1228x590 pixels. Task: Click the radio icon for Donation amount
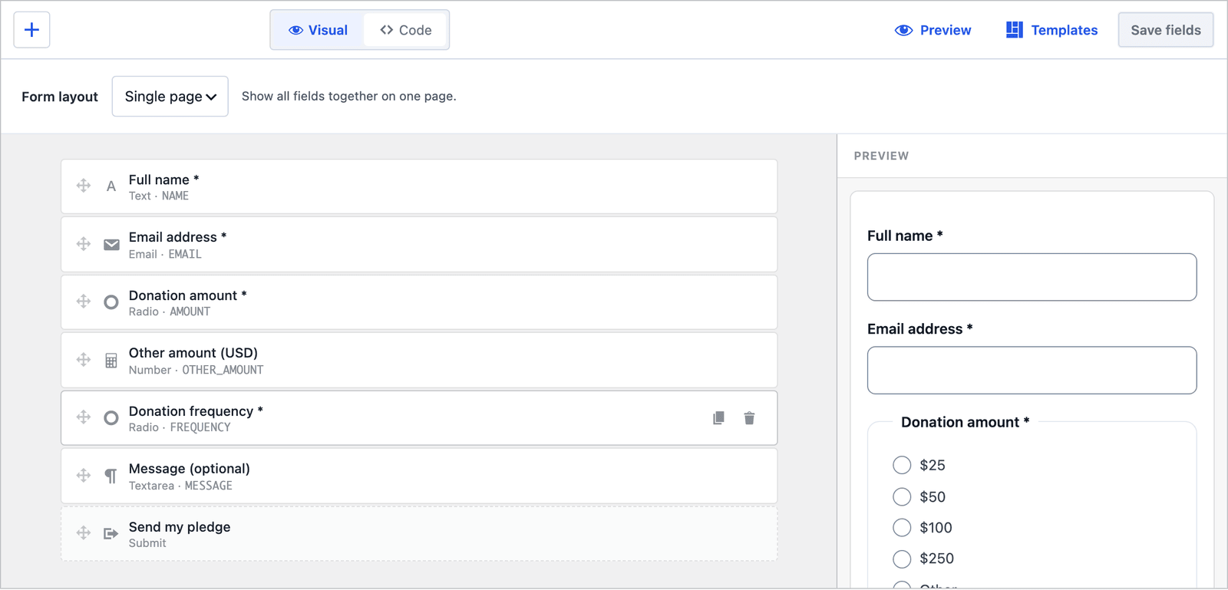click(111, 302)
